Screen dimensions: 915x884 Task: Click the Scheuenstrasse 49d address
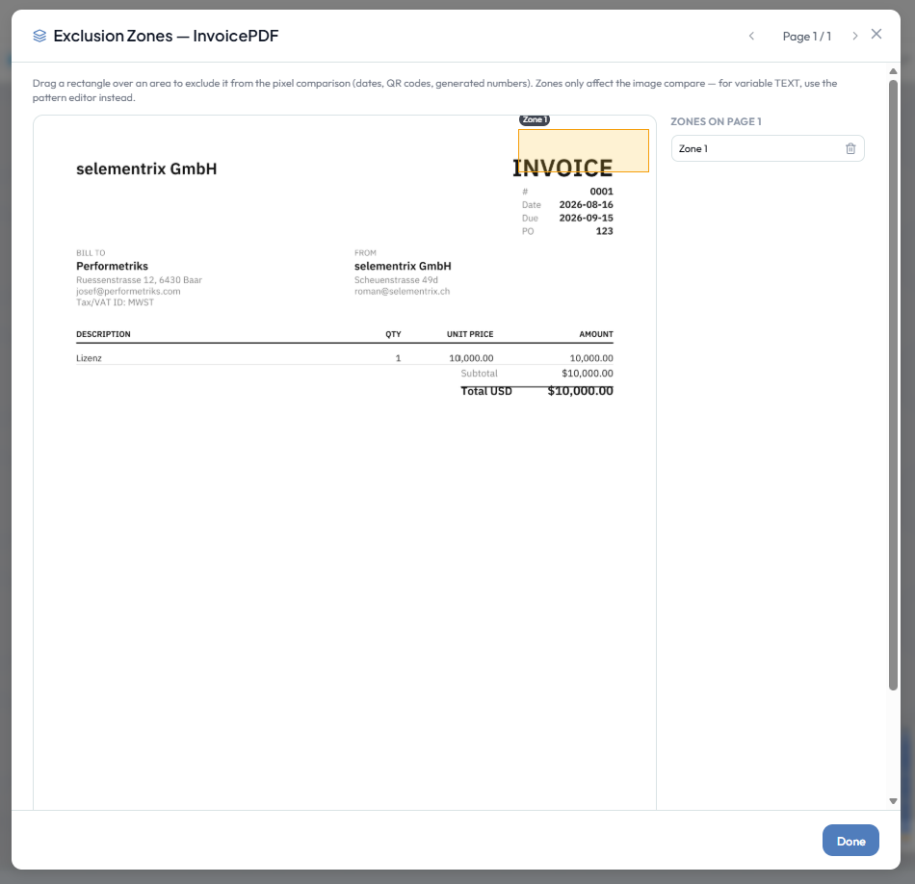coord(396,280)
